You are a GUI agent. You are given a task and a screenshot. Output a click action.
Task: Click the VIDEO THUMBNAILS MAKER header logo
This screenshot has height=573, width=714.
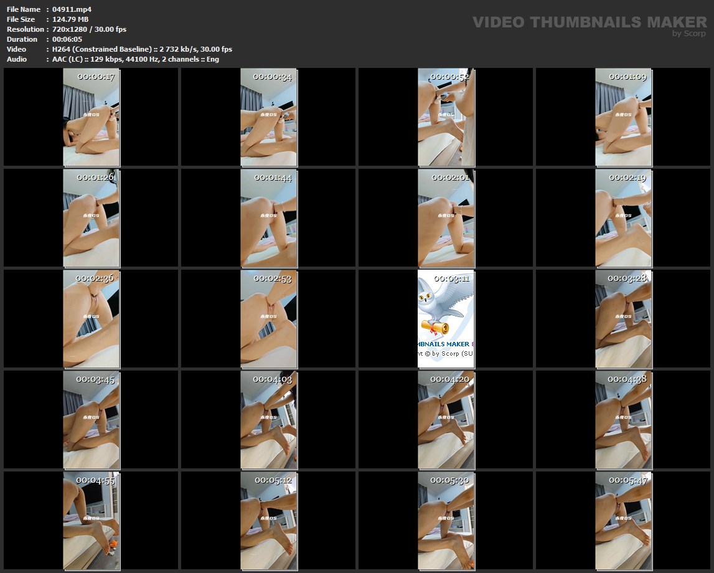(x=589, y=22)
